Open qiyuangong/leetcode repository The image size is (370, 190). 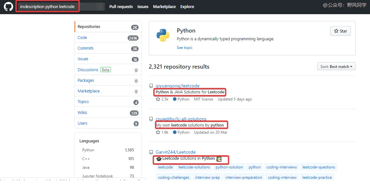coord(177,86)
